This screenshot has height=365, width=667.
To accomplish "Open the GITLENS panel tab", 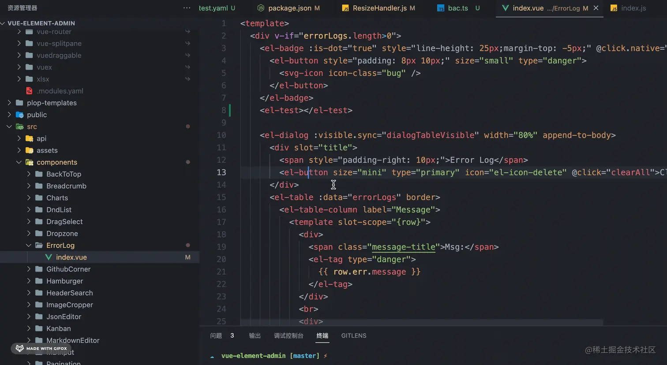I will (x=354, y=335).
